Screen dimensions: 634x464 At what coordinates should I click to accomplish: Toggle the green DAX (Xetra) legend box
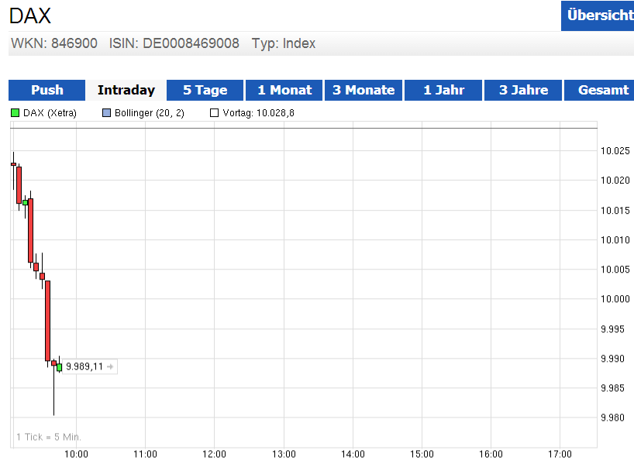(15, 113)
